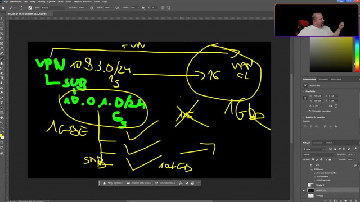Open symmetry paint butterfly icon

point(169,7)
